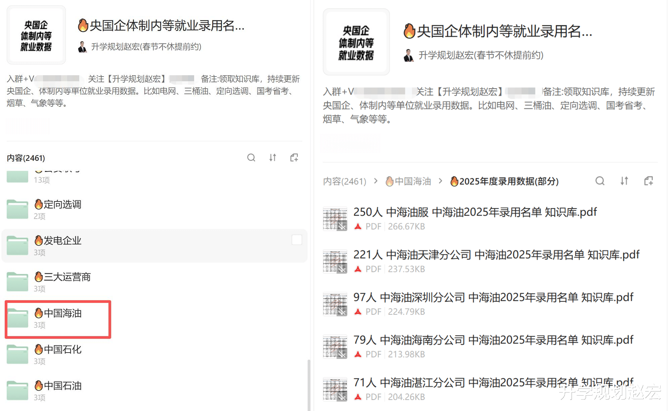Click thumbnail of 79人 中海油海南分公司 PDF
The image size is (670, 411).
coord(335,347)
